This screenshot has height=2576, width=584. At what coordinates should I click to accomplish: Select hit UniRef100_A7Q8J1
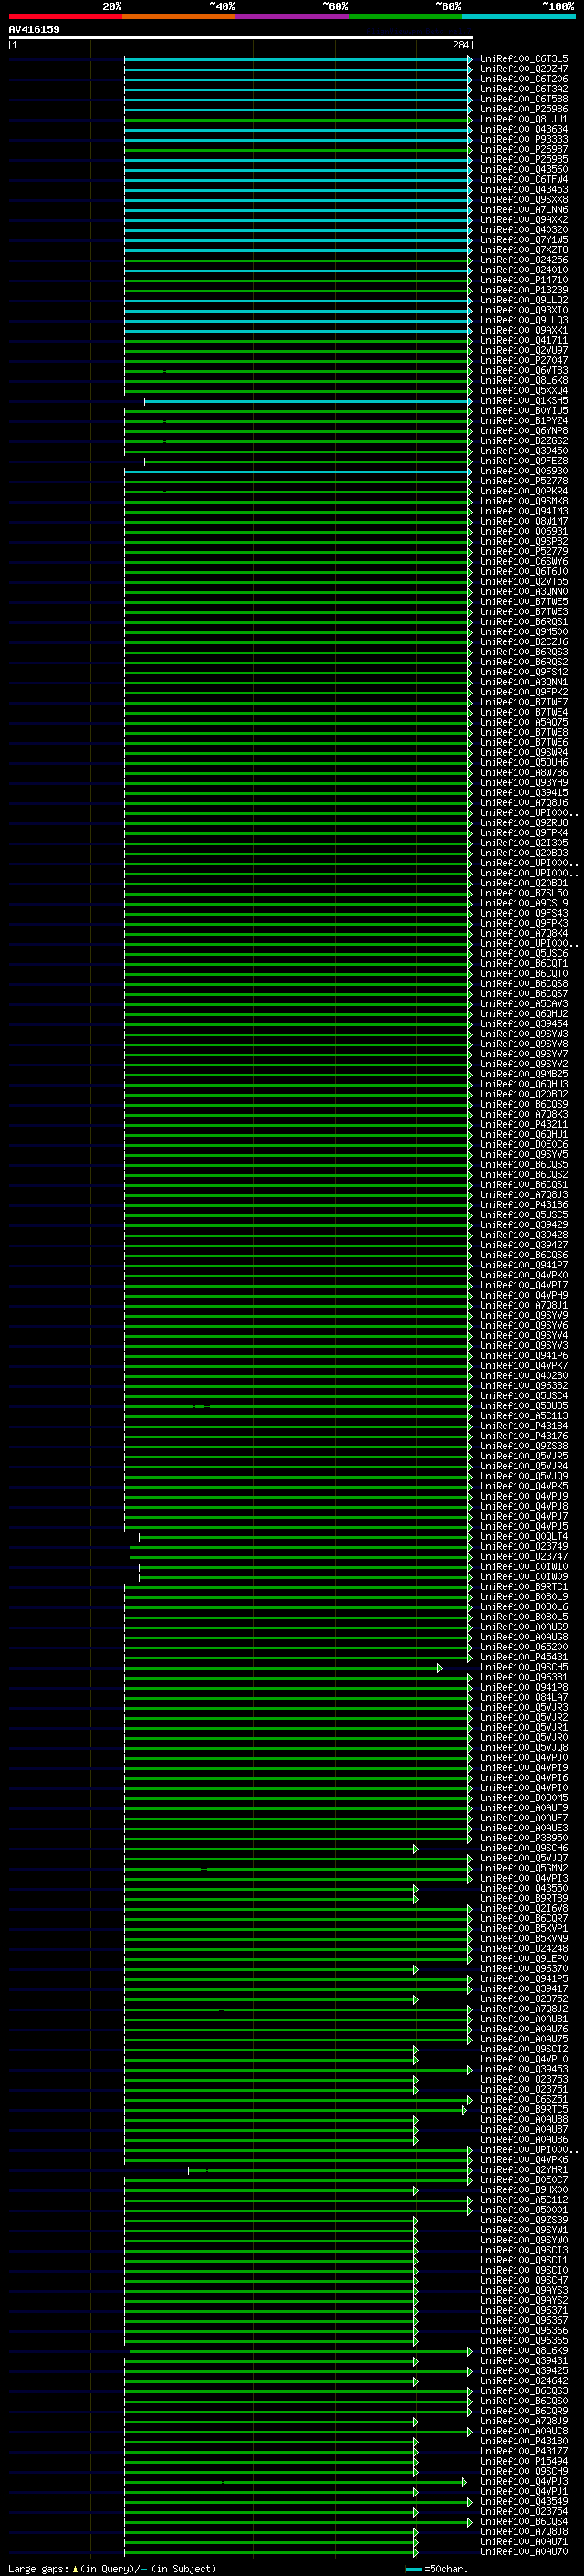(x=524, y=1305)
